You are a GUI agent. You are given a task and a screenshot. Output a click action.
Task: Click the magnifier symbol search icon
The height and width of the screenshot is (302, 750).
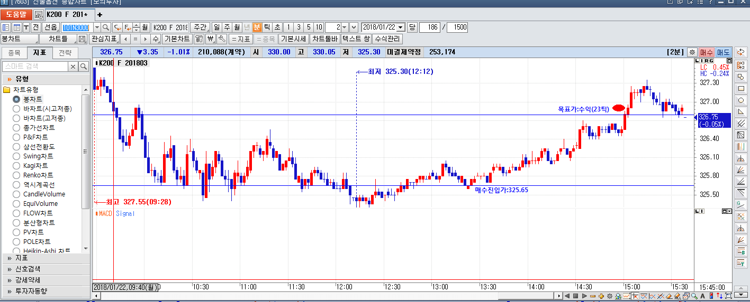pos(106,27)
